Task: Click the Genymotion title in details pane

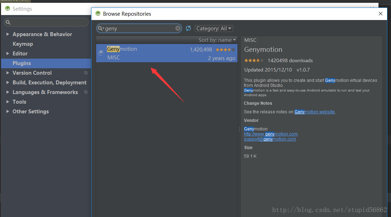Action: coord(263,50)
